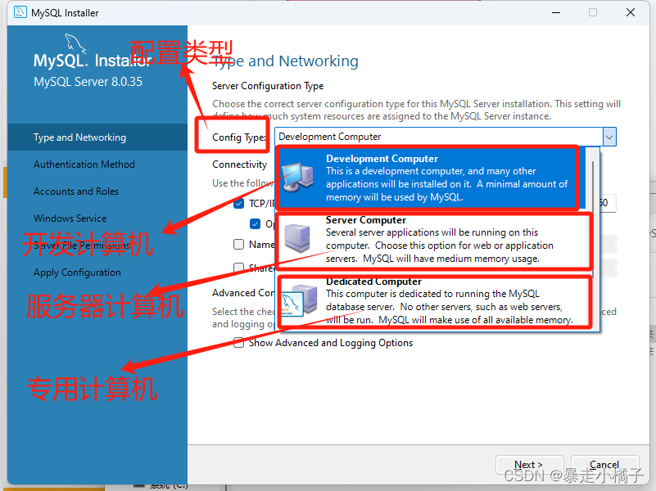The image size is (656, 491).
Task: Click the Cancel button
Action: (x=604, y=465)
